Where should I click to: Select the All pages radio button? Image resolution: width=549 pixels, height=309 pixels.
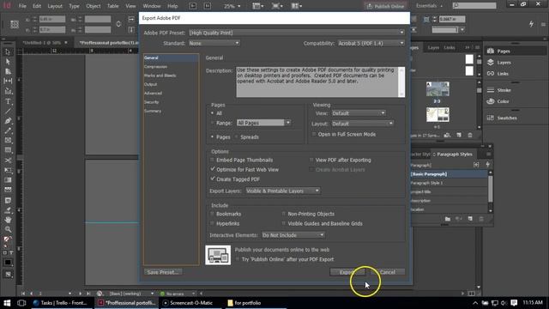point(213,113)
